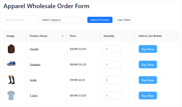The height and width of the screenshot is (107, 182).
Task: Click the Search Products button
Action: click(100, 20)
